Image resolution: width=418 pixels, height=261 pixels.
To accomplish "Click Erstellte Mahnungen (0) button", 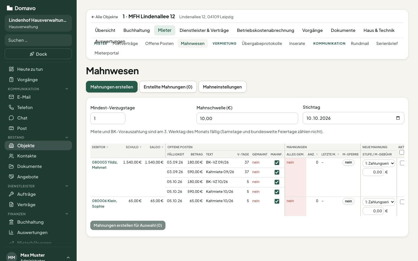I will point(168,87).
